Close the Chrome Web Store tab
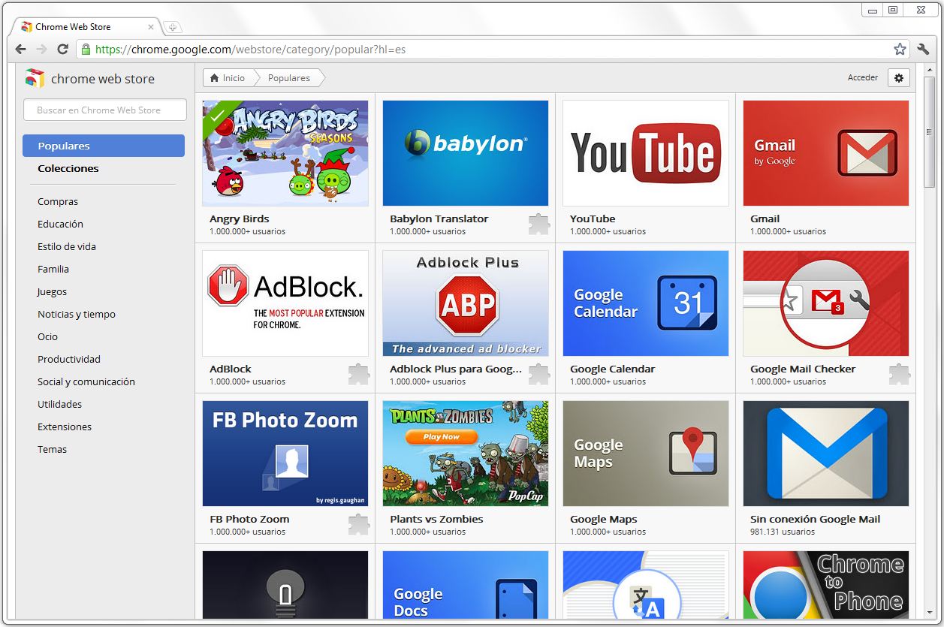 (x=151, y=27)
